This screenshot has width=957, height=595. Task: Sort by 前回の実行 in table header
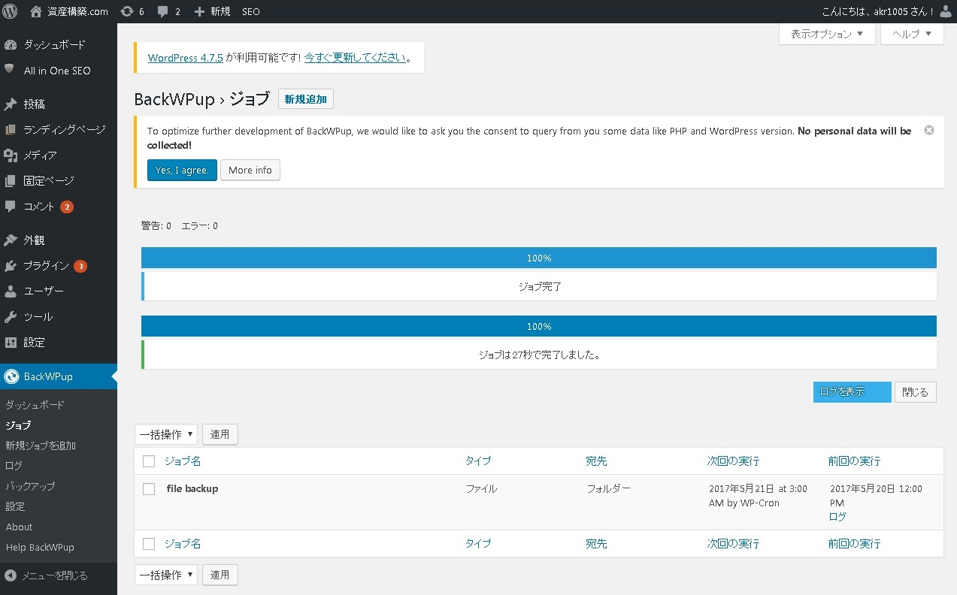click(855, 461)
